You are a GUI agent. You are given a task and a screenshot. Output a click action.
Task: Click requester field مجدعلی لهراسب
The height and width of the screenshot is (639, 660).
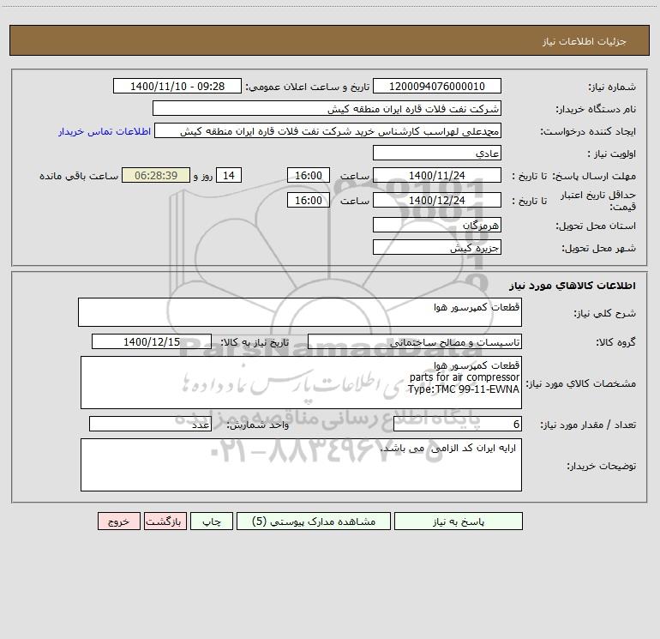click(x=328, y=130)
